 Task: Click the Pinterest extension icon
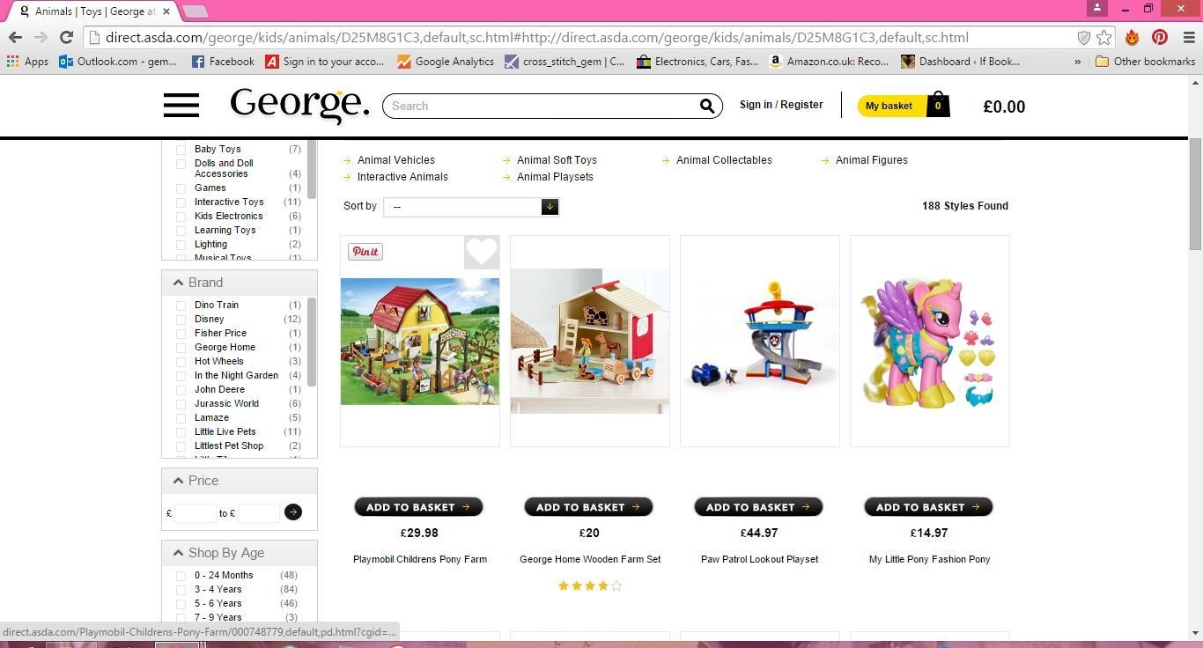[1160, 37]
